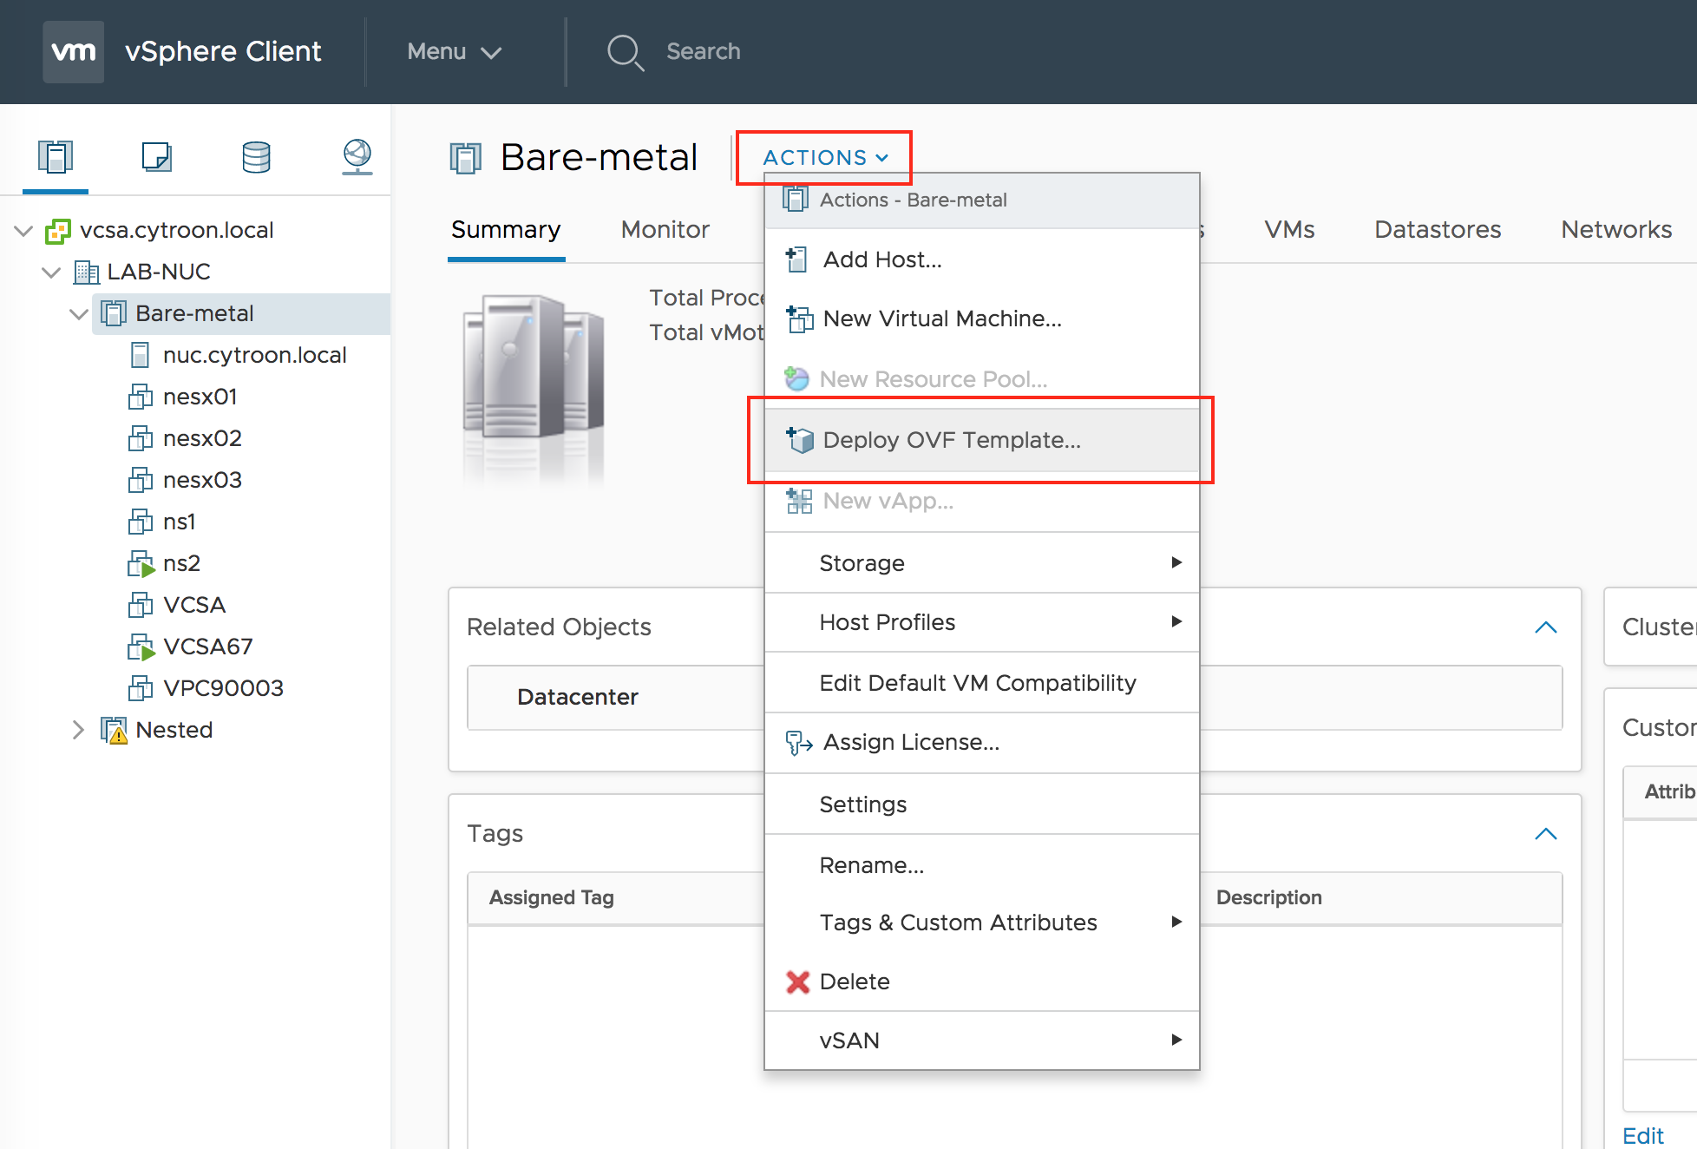The height and width of the screenshot is (1149, 1697).
Task: Click the VM icon beside VPC90003
Action: [141, 688]
